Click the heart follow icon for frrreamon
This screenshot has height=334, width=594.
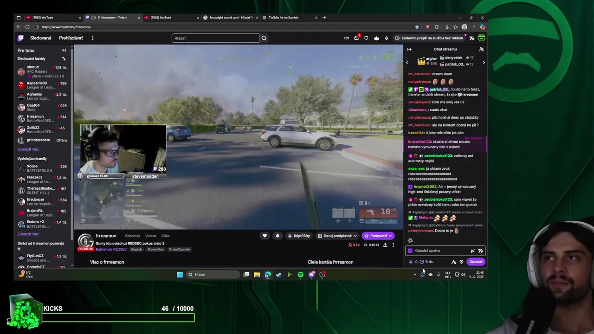click(265, 236)
